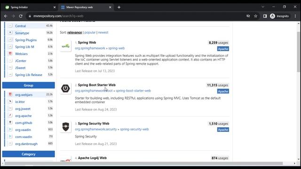Open the org.springframework.security group link
This screenshot has height=169, width=301.
[96, 130]
